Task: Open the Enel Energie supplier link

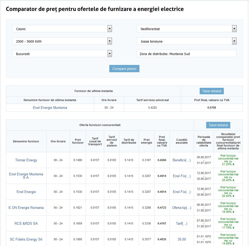Action: [26, 192]
